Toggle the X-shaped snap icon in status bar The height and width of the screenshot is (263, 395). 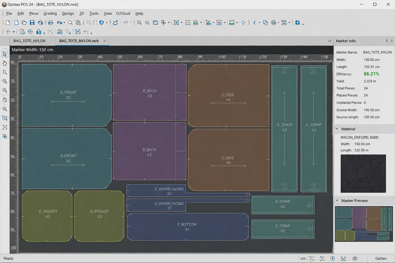343,258
